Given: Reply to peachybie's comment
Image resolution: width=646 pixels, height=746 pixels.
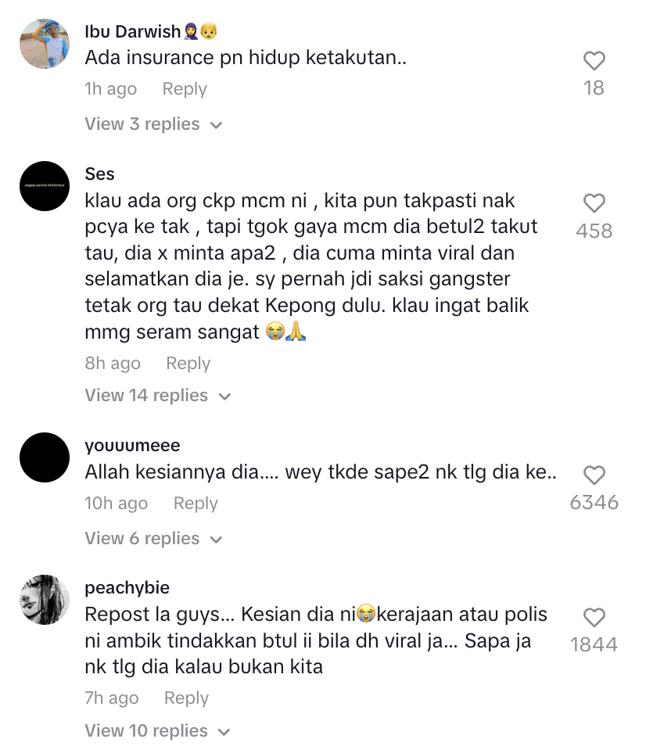Looking at the screenshot, I should [186, 698].
